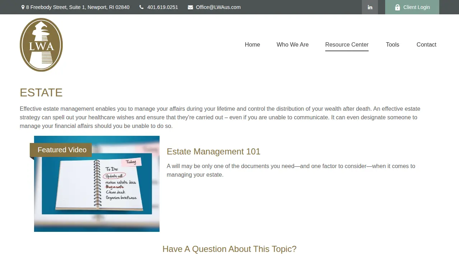Click the Office@LWAus.com email link

coord(218,7)
